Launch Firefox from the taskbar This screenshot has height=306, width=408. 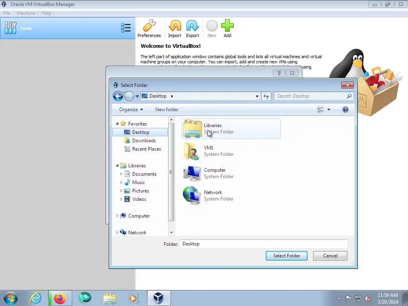tap(60, 298)
